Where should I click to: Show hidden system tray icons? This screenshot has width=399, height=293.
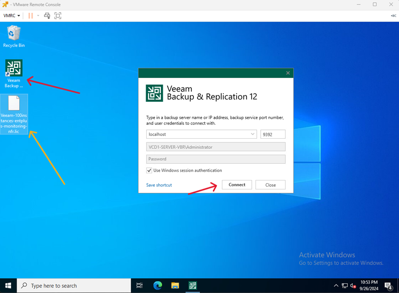[336, 286]
